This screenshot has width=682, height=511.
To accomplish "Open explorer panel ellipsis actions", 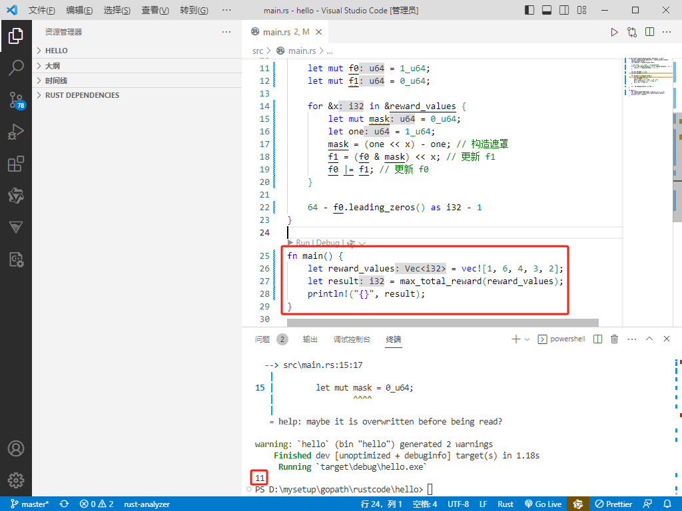I will click(226, 32).
